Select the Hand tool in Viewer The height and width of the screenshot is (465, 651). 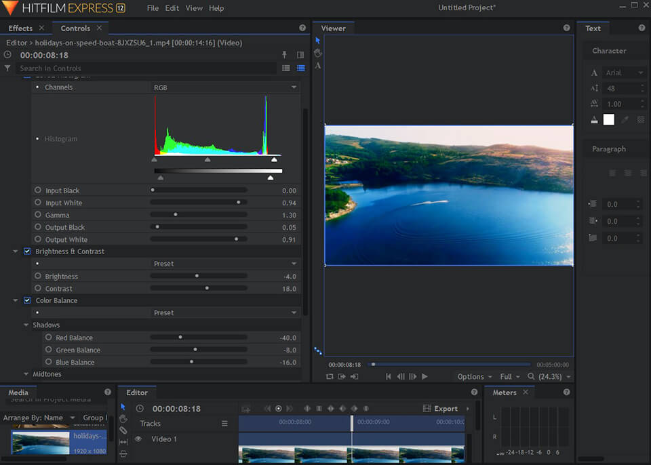pyautogui.click(x=318, y=53)
